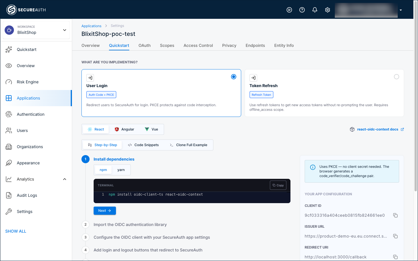Select the Angular framework option
Viewport: 418px width, 261px height.
[124, 129]
